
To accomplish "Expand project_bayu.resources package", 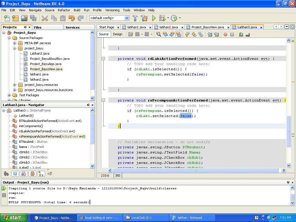I will 14,85.
